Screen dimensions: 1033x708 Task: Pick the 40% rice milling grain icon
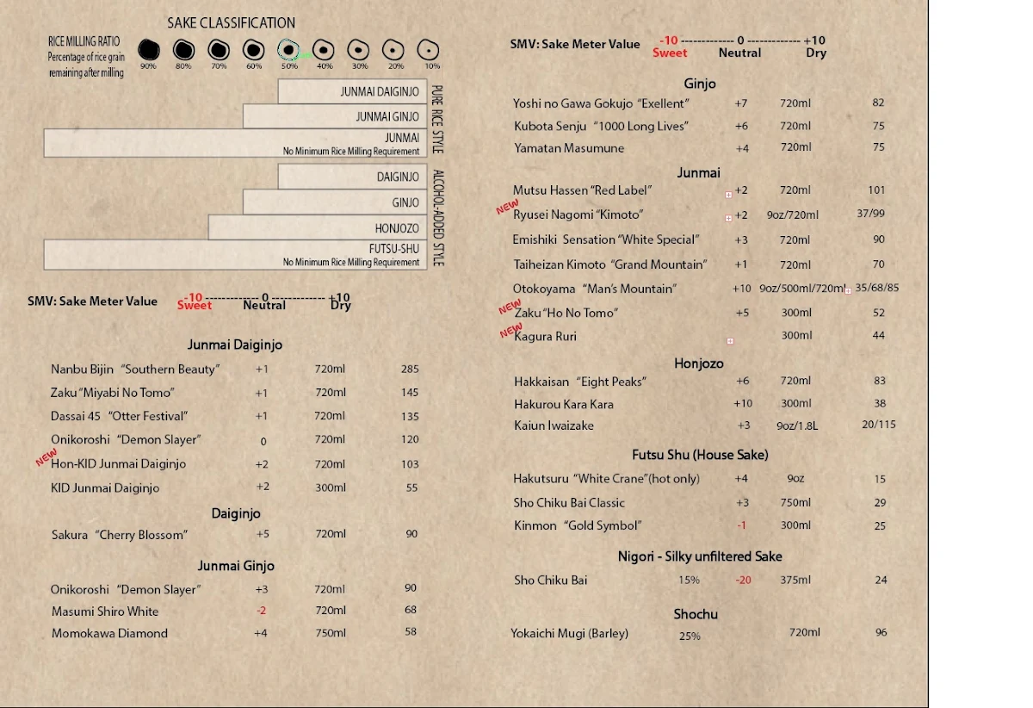point(323,50)
